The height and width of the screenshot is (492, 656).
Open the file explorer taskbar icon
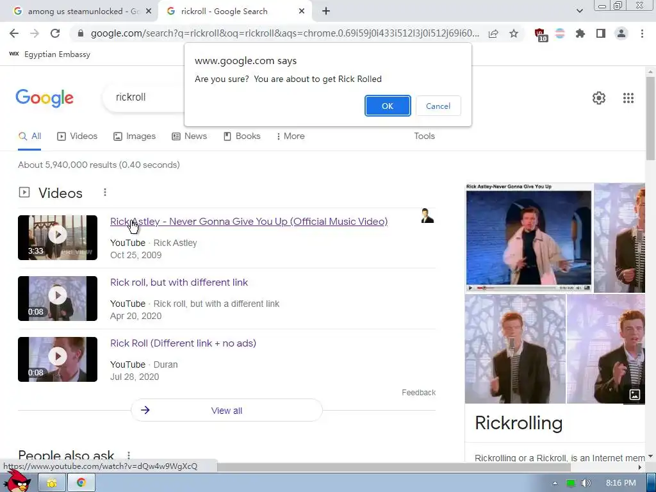point(52,483)
